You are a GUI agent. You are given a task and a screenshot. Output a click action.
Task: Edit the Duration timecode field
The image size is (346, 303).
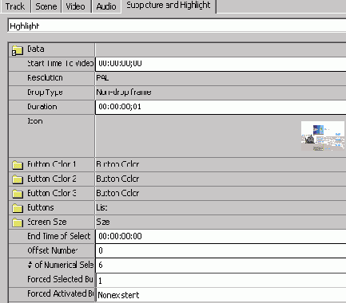click(221, 107)
